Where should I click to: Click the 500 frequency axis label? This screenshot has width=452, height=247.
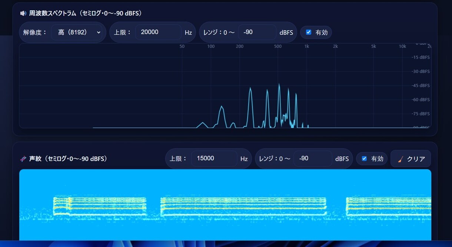[x=278, y=47]
